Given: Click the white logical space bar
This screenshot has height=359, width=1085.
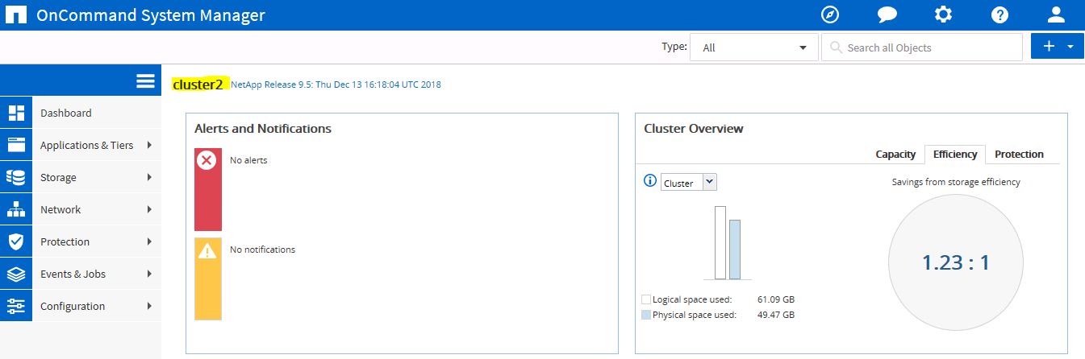Looking at the screenshot, I should [720, 242].
